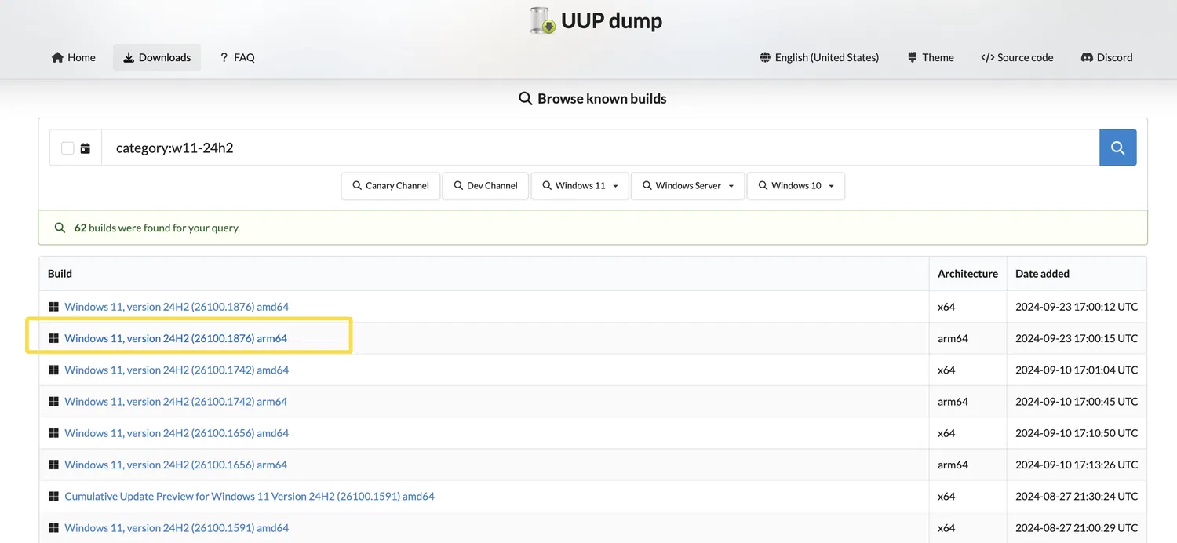Click the Windows logo beside 26100.1876 amd64

click(x=54, y=307)
